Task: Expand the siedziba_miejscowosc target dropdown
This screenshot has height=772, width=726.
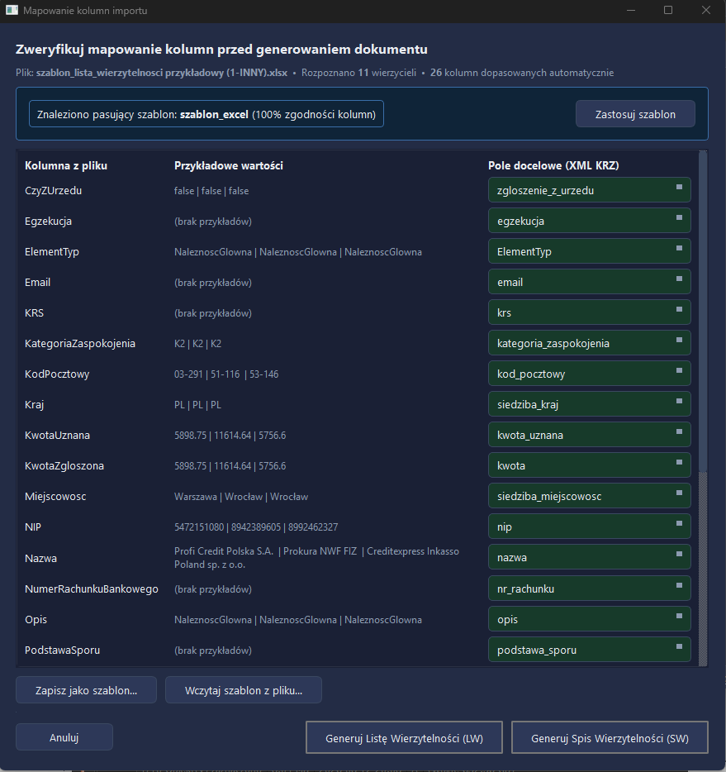Action: [x=589, y=495]
